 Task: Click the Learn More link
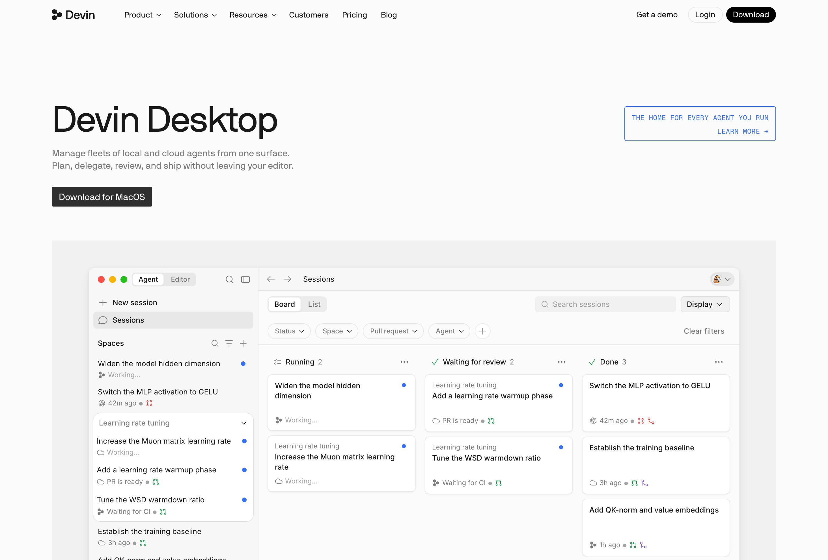[743, 131]
